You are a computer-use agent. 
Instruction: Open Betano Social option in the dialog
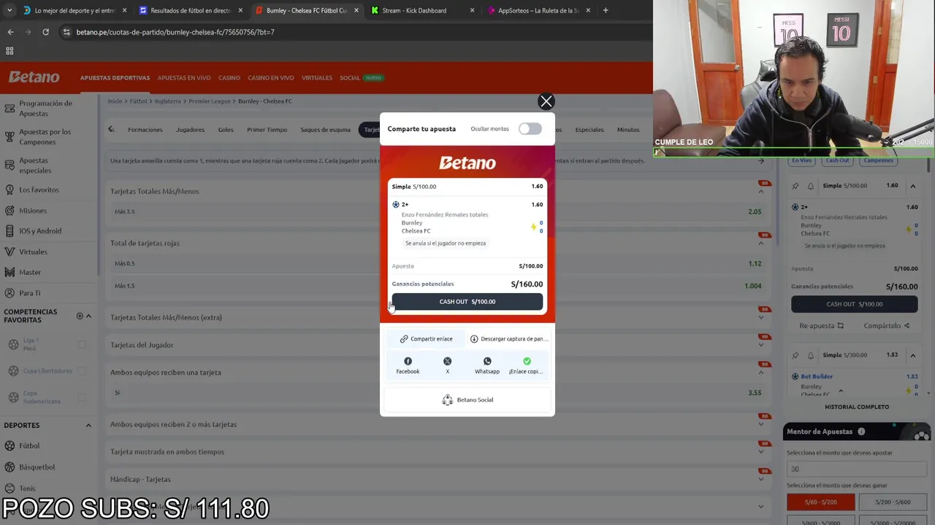coord(467,400)
